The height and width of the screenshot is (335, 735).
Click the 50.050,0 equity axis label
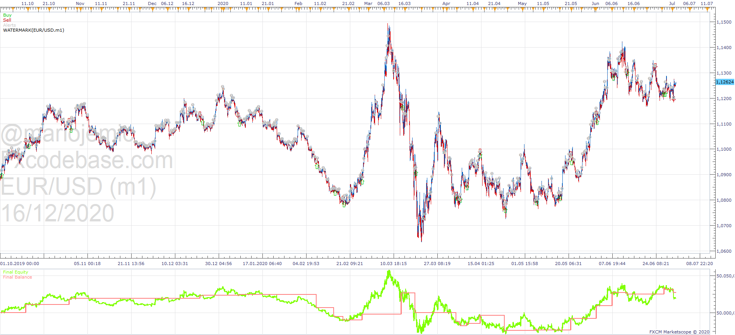click(725, 276)
